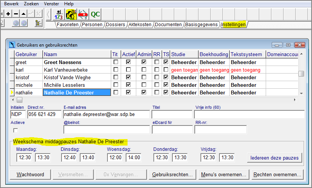Image resolution: width=312 pixels, height=188 pixels.
Task: Tick the Actieve checkbox below Initialen
Action: (16, 130)
